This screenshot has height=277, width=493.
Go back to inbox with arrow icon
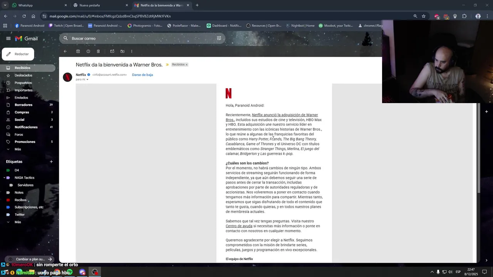point(65,51)
